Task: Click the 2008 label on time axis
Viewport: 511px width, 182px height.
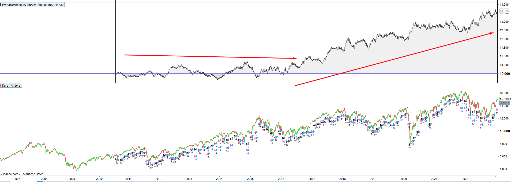Action: [x=44, y=179]
